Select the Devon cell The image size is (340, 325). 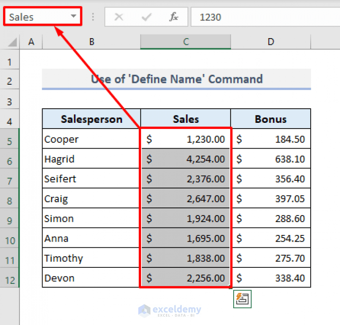[91, 278]
